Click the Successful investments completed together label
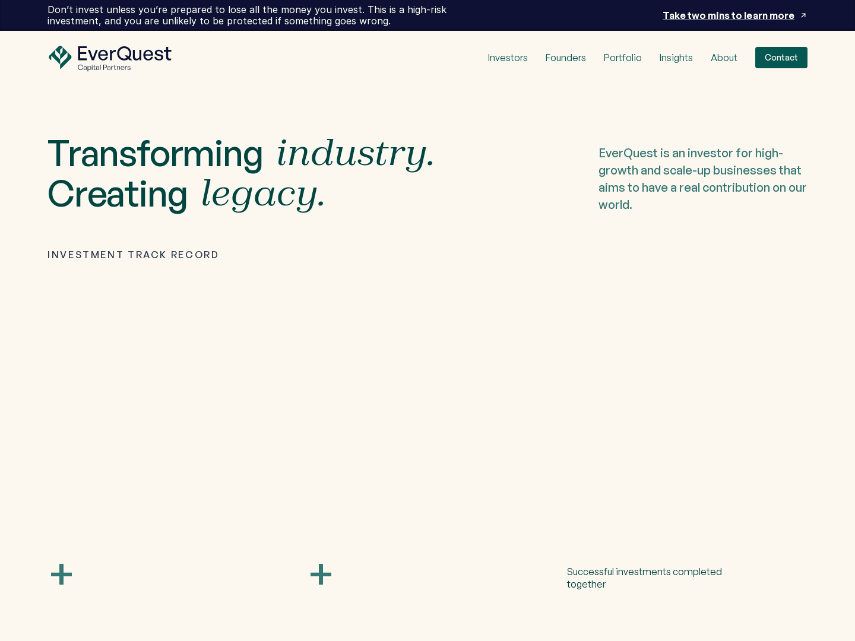The image size is (855, 641). 644,577
